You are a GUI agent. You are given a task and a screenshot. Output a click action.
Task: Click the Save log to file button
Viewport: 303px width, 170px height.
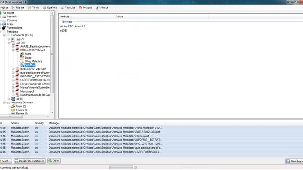pos(294,161)
